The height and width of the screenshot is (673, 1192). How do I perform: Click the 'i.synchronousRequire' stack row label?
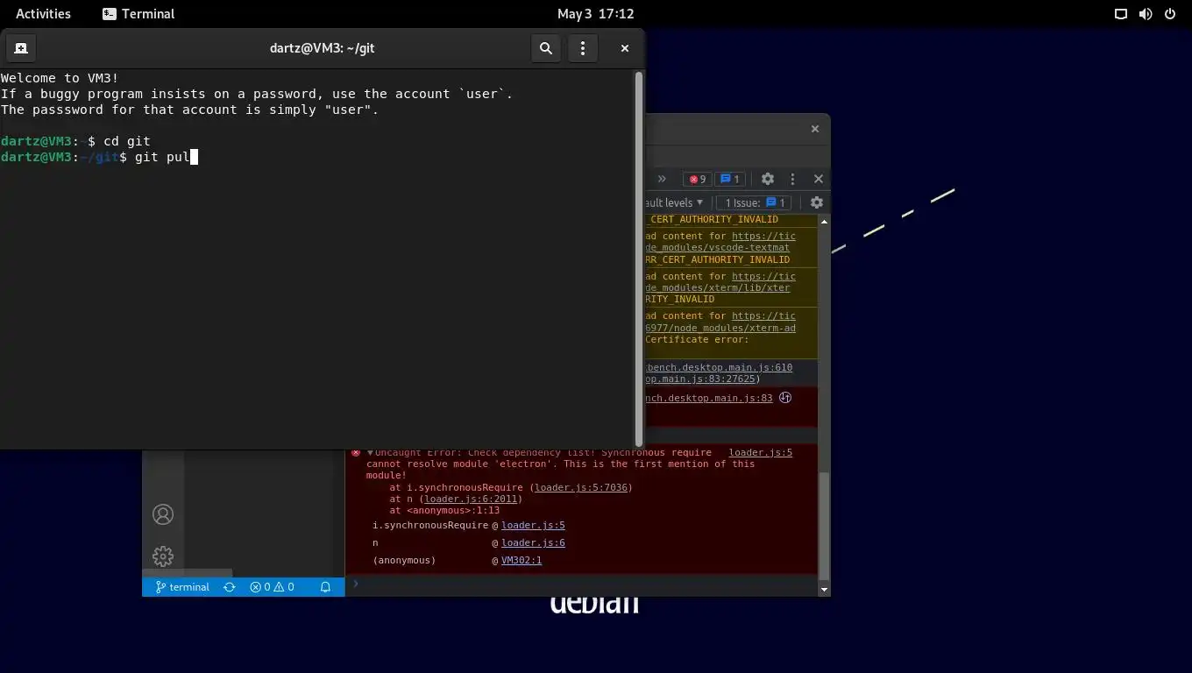click(430, 526)
